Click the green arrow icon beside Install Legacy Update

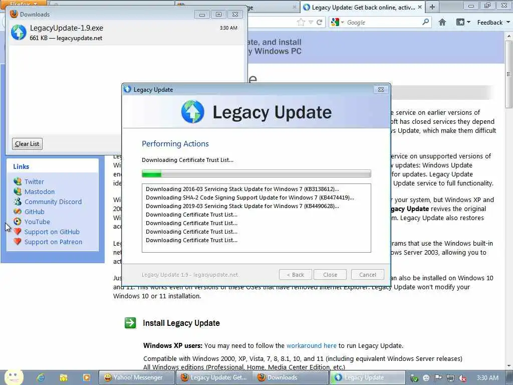tap(130, 323)
